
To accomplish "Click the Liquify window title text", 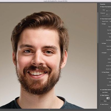I will click(x=56, y=1).
